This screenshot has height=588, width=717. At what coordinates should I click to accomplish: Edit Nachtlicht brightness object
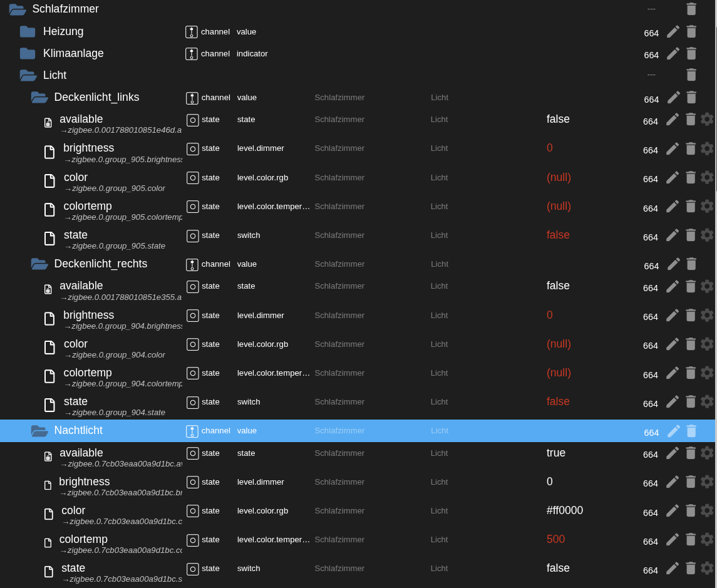(672, 482)
